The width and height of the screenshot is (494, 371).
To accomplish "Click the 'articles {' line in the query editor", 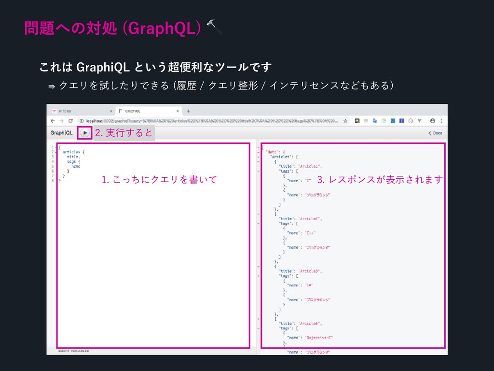I will [x=73, y=152].
